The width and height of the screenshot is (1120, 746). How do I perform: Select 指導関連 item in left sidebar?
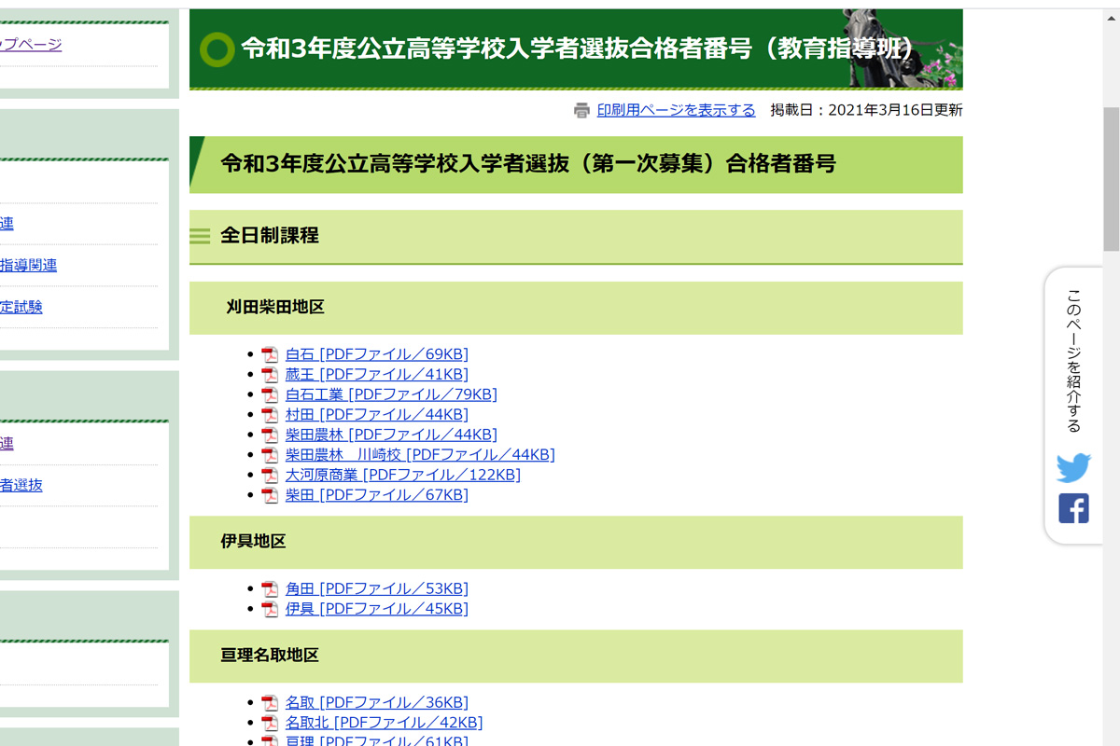coord(28,266)
